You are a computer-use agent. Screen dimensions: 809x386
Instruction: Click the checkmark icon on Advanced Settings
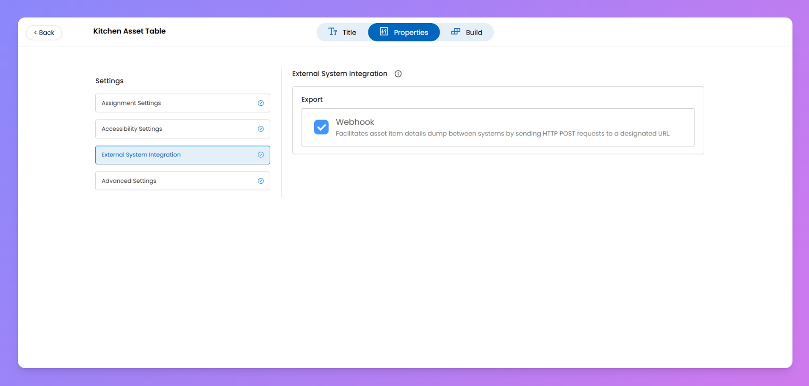click(x=261, y=181)
